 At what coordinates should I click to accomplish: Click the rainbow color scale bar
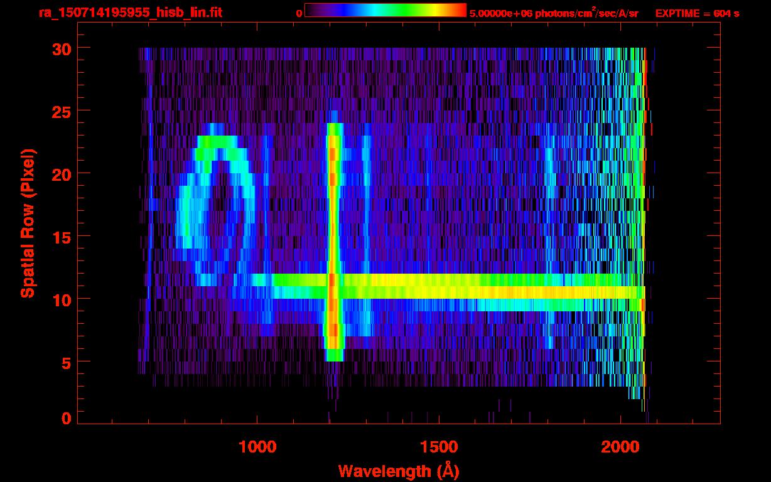385,10
